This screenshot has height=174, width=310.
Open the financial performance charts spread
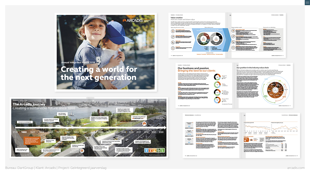(241, 135)
